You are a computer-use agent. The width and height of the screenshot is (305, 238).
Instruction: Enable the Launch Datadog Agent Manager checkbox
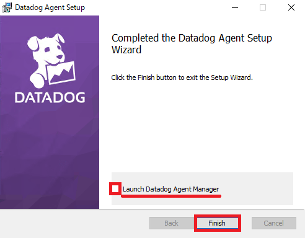pos(115,188)
